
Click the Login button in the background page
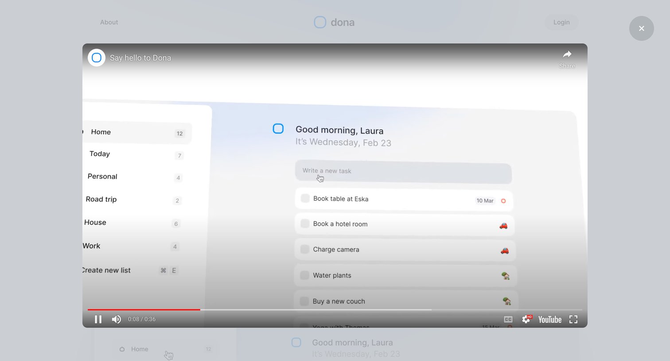click(x=561, y=22)
